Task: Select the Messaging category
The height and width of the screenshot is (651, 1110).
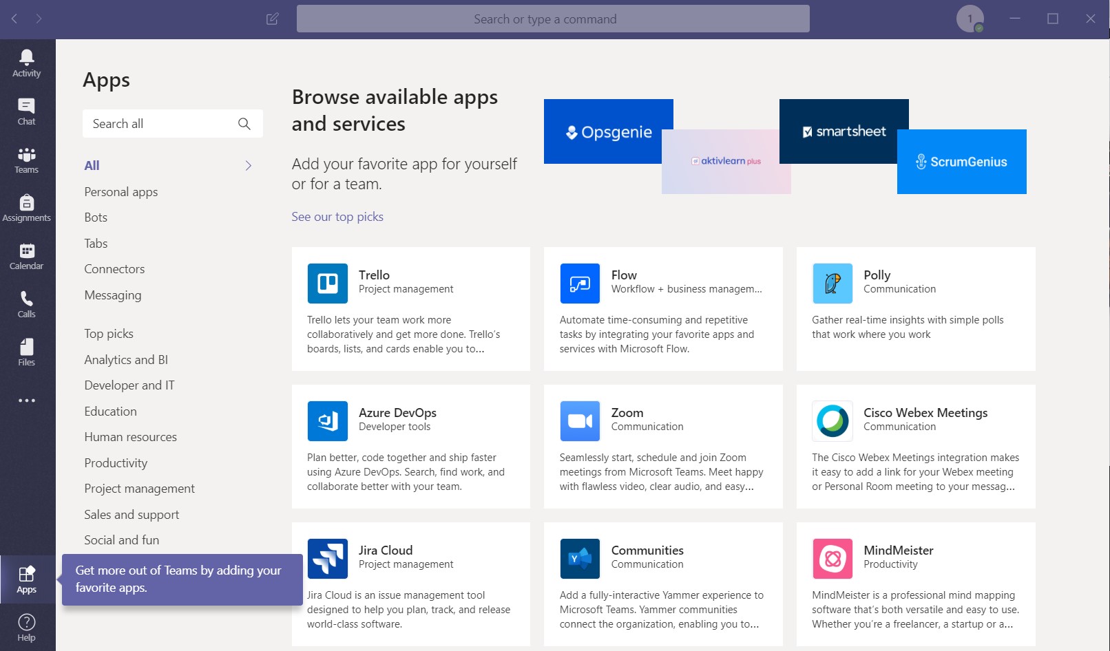Action: (x=113, y=295)
